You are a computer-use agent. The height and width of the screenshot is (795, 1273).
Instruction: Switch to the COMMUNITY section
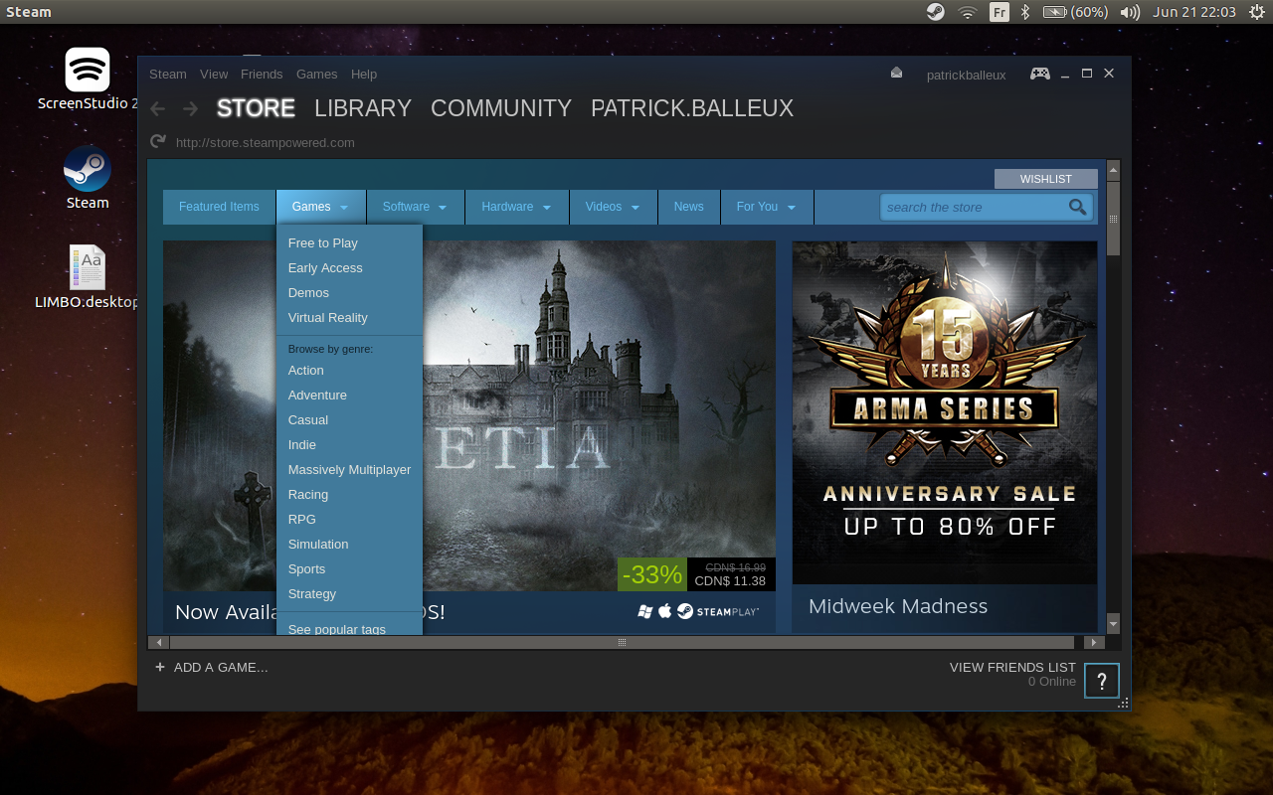pyautogui.click(x=501, y=108)
